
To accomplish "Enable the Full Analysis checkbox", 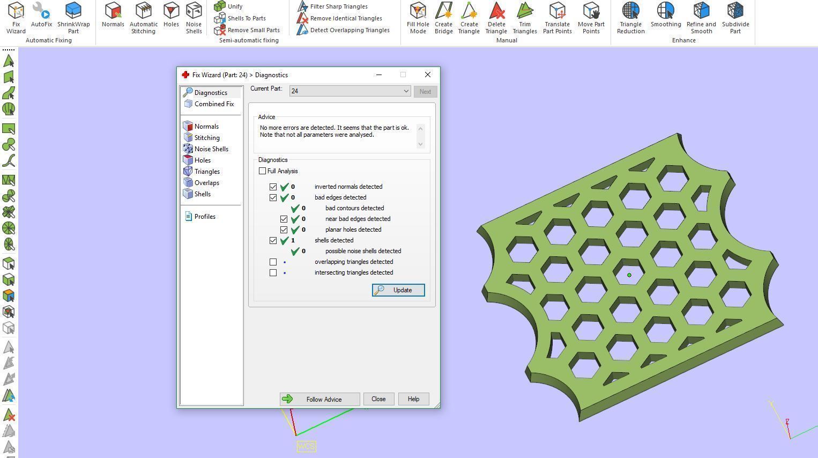I will click(x=262, y=171).
